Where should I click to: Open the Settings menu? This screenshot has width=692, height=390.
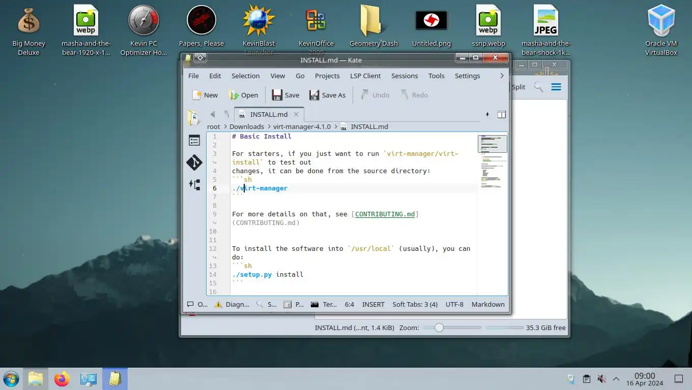(467, 76)
